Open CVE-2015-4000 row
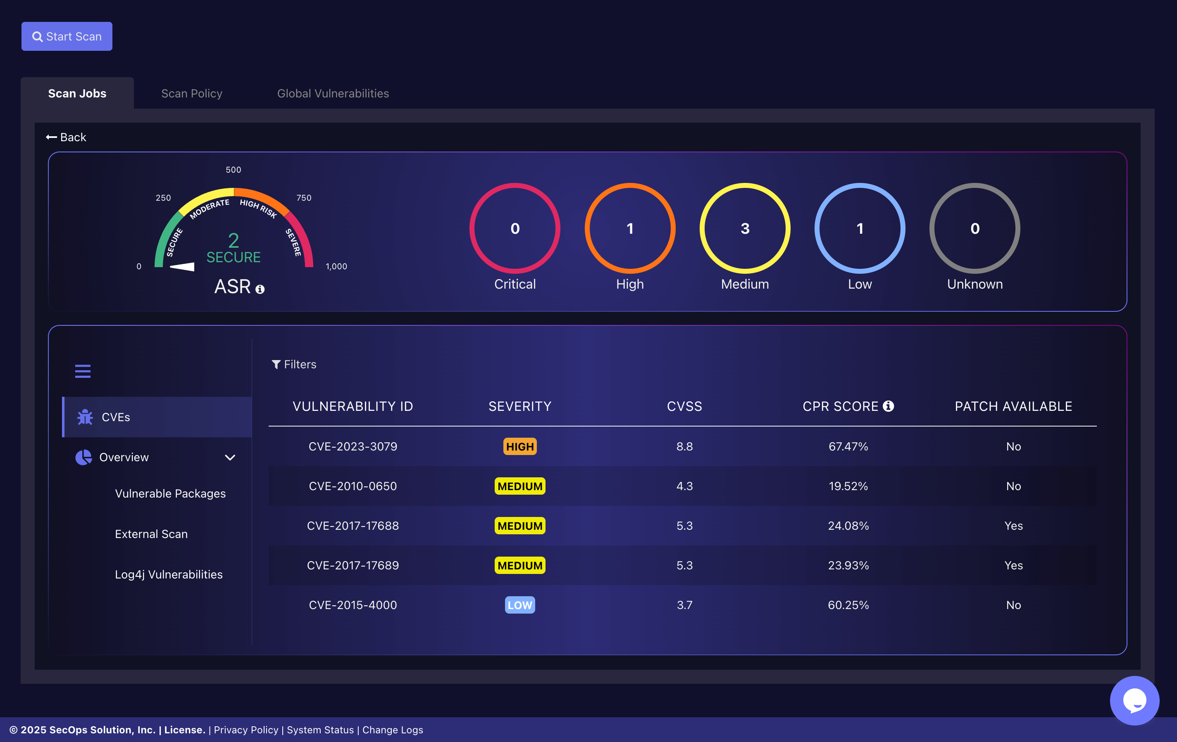The height and width of the screenshot is (742, 1177). 353,605
